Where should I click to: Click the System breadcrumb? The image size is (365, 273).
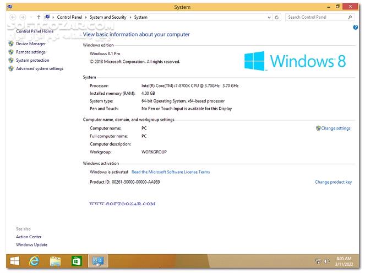[x=140, y=17]
